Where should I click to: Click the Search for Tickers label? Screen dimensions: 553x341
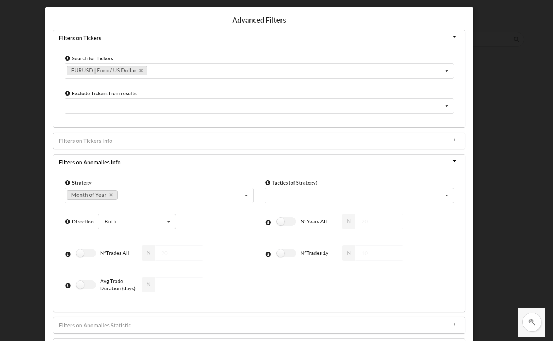point(92,58)
